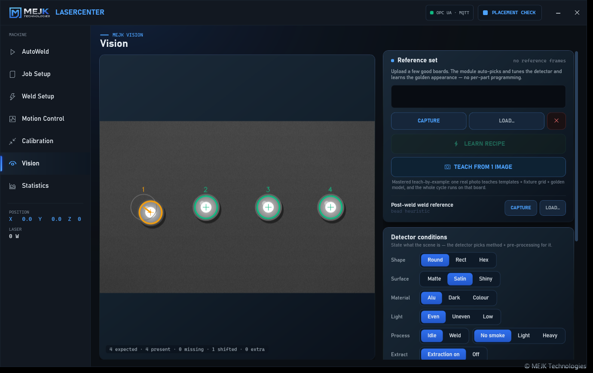
Task: Click the reference set Capture button
Action: (428, 121)
